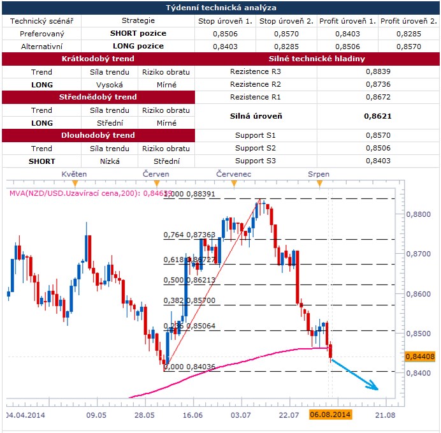Select the 'SHORT' long-term trend cell
Viewport: 441px width, 433px height.
[x=42, y=161]
